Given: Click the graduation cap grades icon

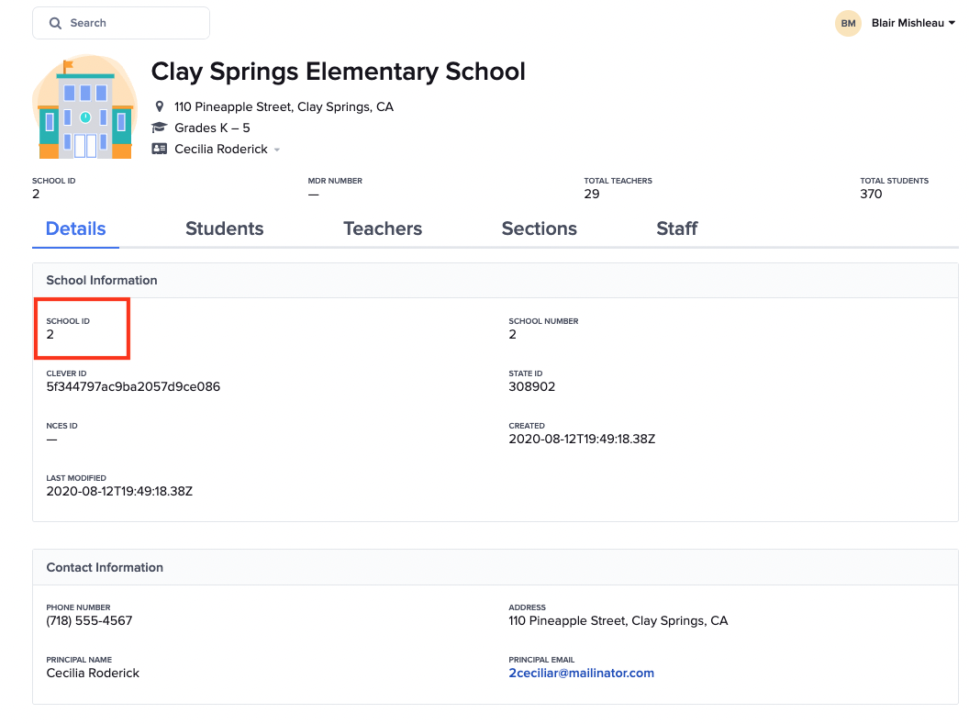Looking at the screenshot, I should pos(160,128).
